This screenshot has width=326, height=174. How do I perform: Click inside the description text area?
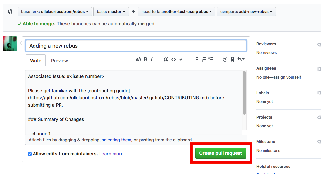[133, 102]
